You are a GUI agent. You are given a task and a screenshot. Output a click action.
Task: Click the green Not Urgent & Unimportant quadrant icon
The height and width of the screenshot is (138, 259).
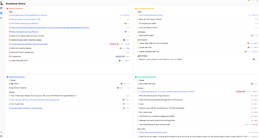coord(136,77)
